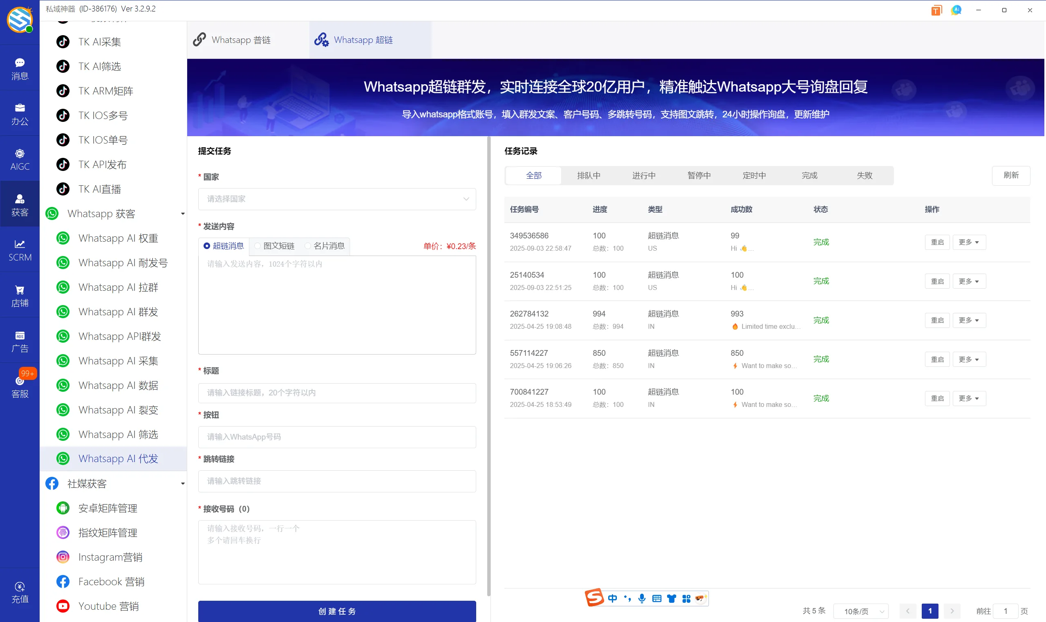Open Instagram营销 from the sidebar
Viewport: 1046px width, 622px height.
point(110,557)
